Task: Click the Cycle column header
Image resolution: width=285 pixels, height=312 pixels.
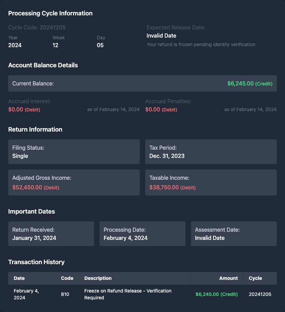Action: 255,278
